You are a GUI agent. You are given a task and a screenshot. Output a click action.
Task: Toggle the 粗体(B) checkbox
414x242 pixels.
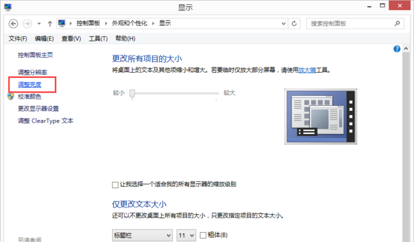point(203,235)
